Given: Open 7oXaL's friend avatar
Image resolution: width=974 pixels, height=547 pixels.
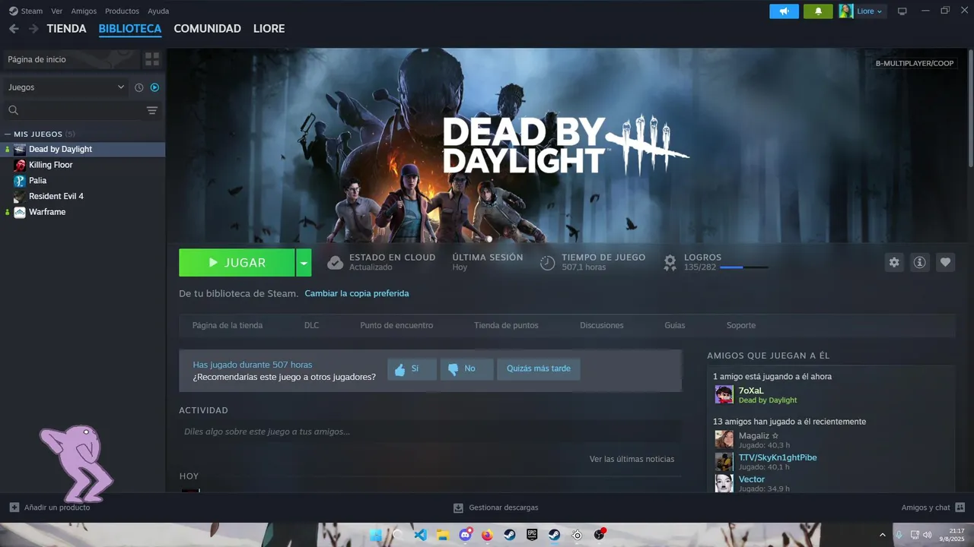Looking at the screenshot, I should (x=724, y=395).
